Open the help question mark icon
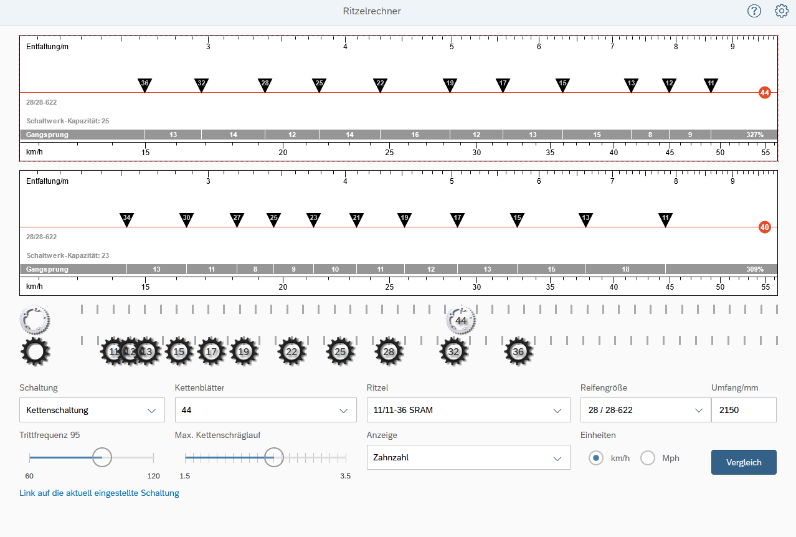The image size is (796, 537). [x=754, y=11]
